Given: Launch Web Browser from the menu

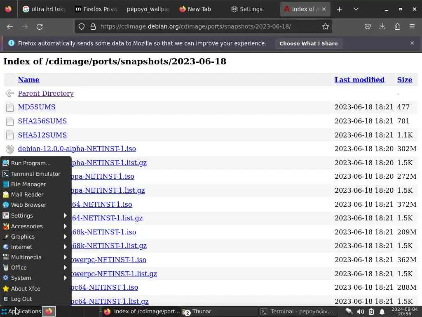Looking at the screenshot, I should [x=36, y=205].
